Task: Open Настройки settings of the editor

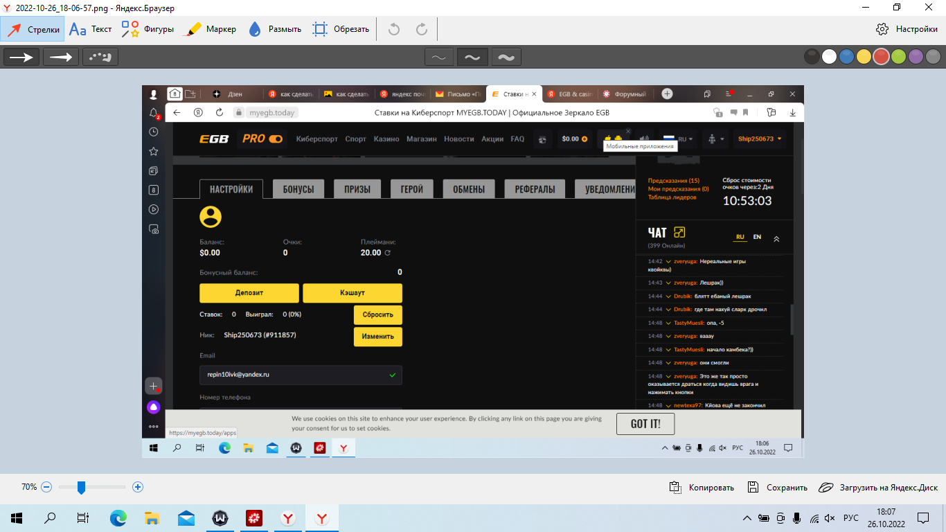Action: [907, 29]
